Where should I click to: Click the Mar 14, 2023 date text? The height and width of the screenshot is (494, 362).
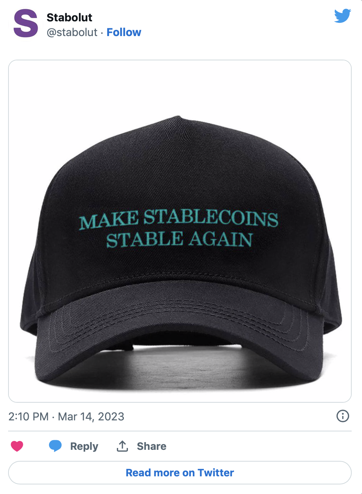[x=91, y=416]
